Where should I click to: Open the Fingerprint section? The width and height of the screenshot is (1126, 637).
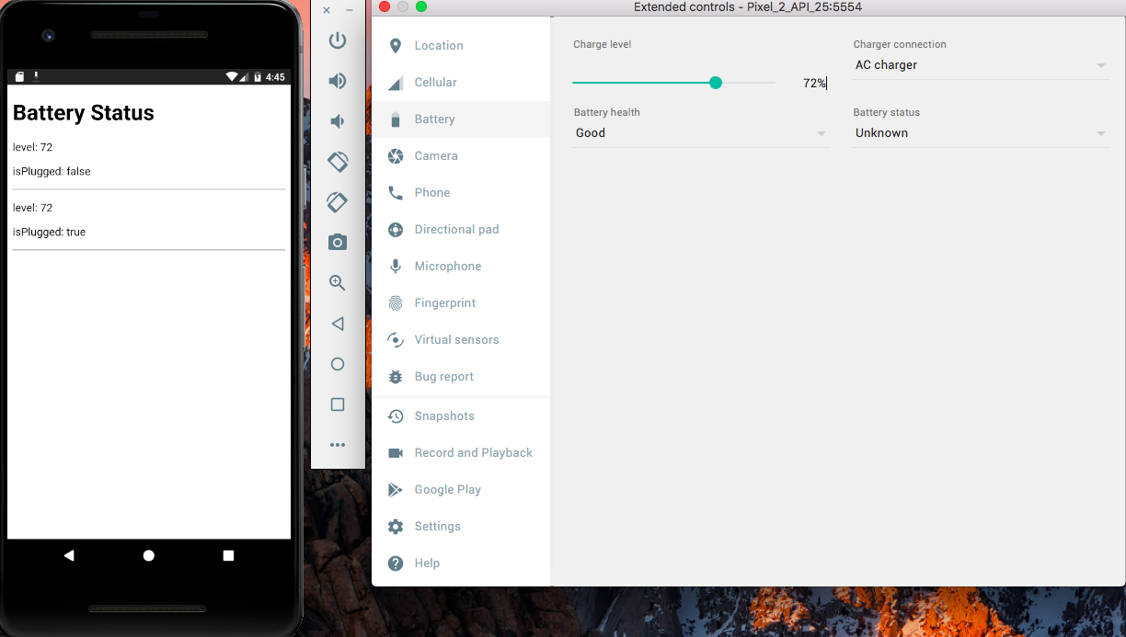click(x=461, y=303)
